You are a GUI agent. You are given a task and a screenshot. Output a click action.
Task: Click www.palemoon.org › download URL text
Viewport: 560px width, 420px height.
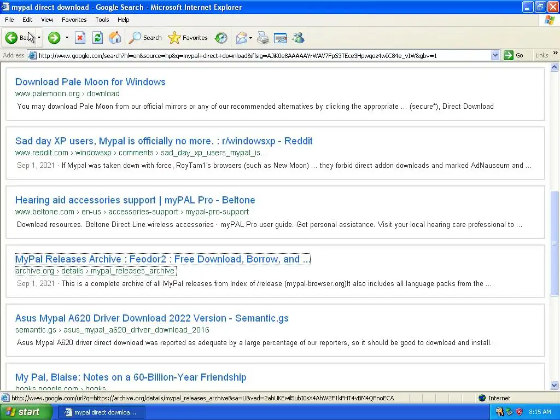(67, 94)
